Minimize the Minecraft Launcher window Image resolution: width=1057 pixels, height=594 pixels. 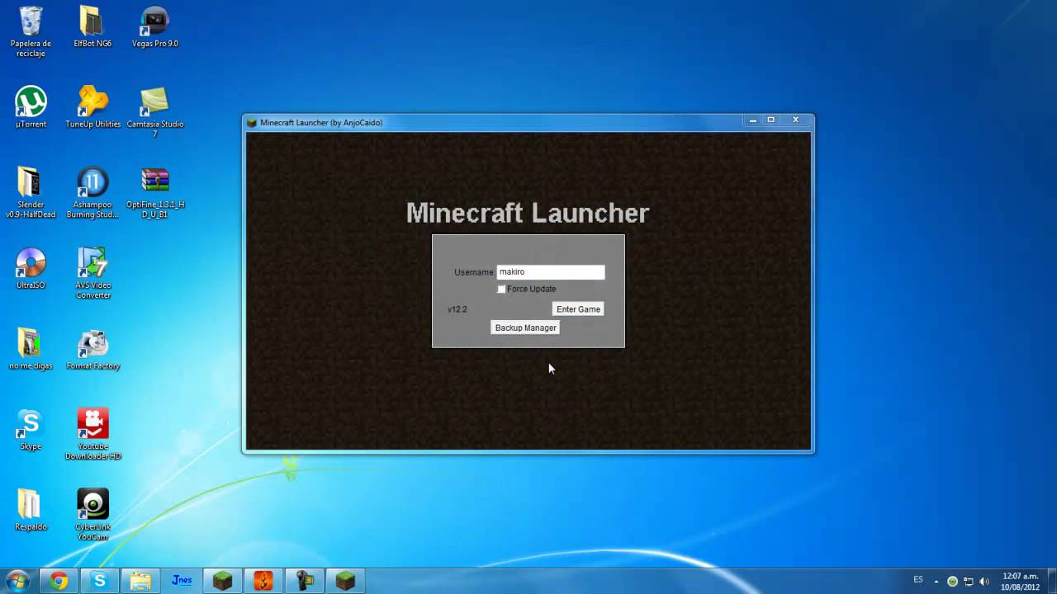click(x=753, y=120)
